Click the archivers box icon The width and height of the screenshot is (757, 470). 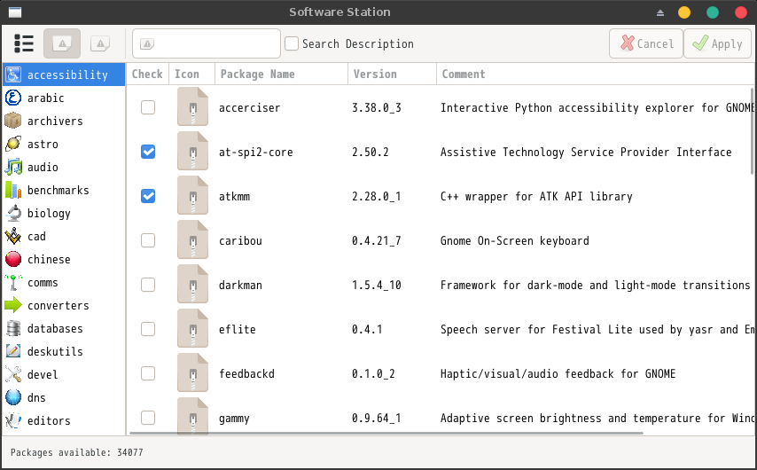point(13,121)
